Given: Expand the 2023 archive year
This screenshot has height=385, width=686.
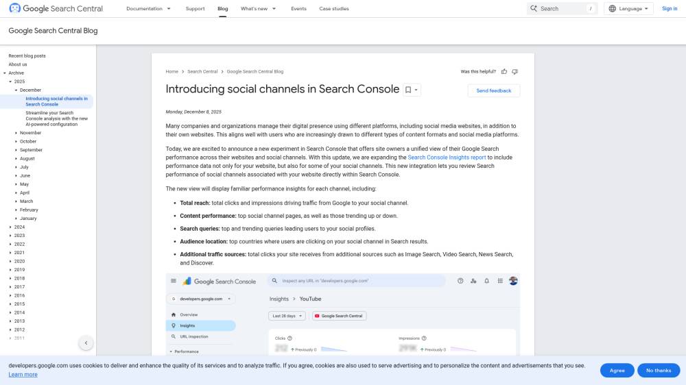Looking at the screenshot, I should click(x=10, y=236).
